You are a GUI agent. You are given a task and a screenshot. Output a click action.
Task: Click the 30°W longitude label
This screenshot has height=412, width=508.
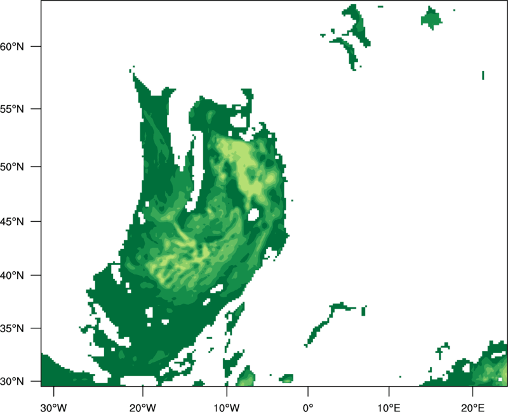53,408
